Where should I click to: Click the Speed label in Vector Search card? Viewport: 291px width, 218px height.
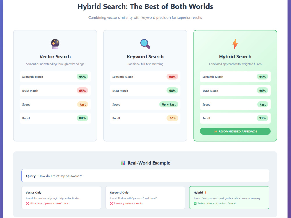click(x=26, y=105)
